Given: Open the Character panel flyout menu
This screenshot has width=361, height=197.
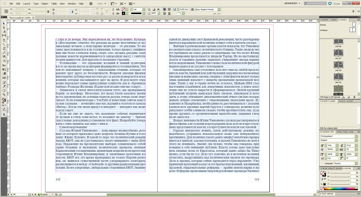Looking at the screenshot, I should click(x=358, y=132).
